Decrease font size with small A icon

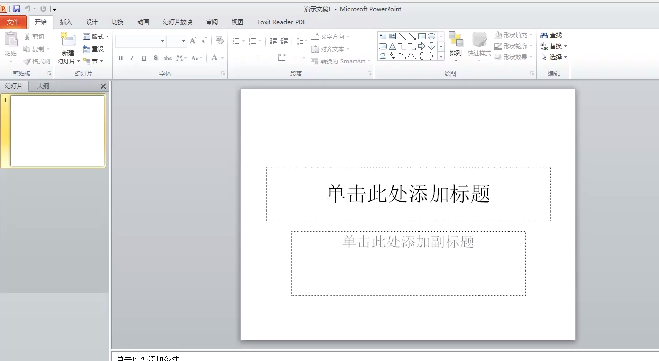coord(204,41)
